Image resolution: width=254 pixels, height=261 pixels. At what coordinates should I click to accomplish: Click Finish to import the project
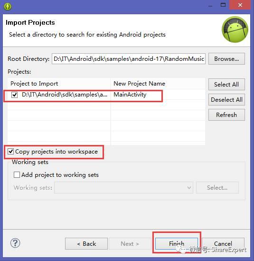click(177, 244)
